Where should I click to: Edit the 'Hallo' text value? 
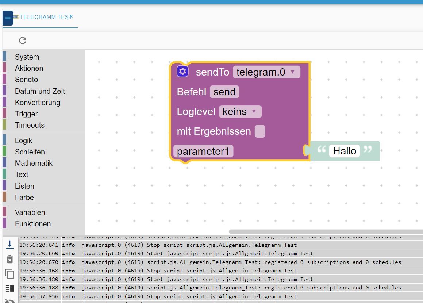tap(345, 151)
